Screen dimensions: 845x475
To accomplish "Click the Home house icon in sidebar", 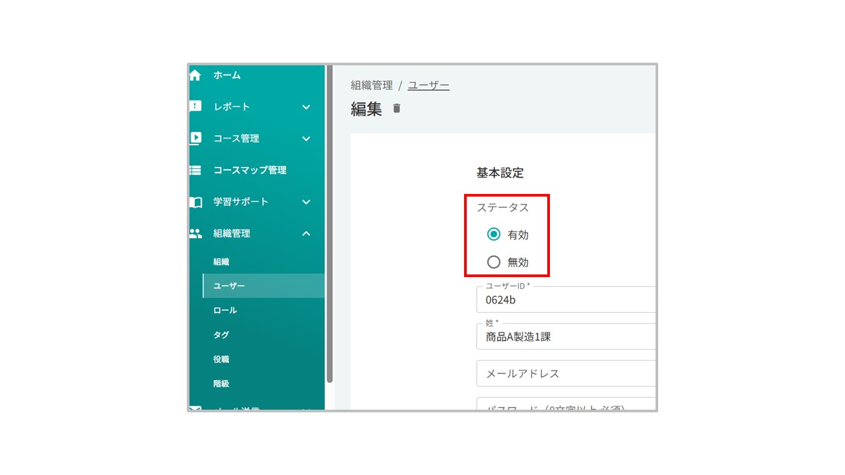I will click(195, 75).
